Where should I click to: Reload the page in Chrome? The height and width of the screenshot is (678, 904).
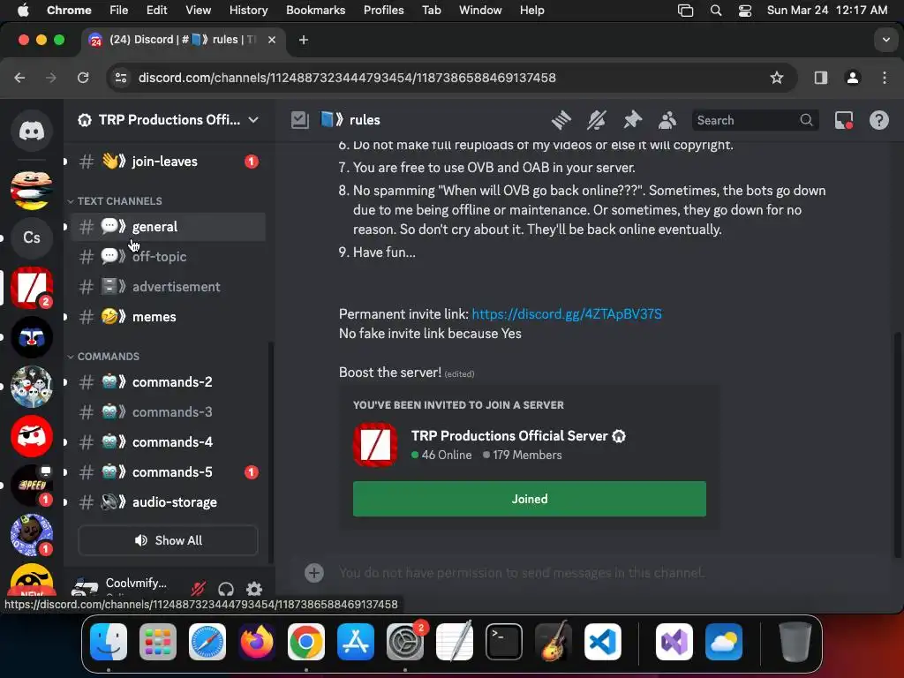(83, 78)
